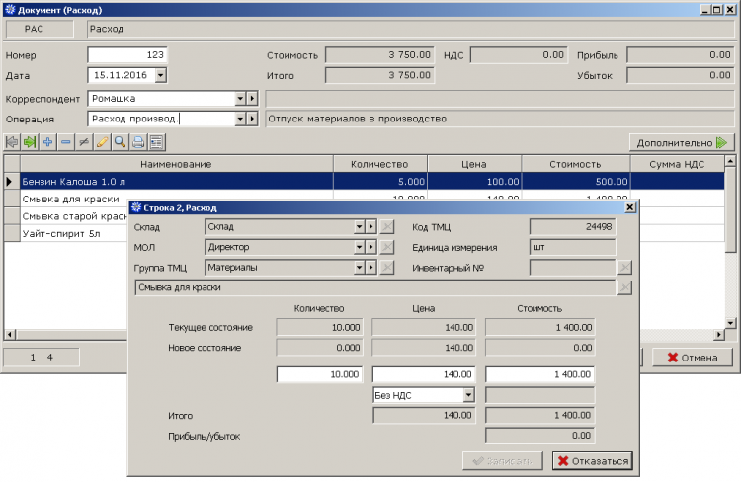This screenshot has width=741, height=482.
Task: Click the not-equal sign toolbar icon
Action: pos(83,142)
